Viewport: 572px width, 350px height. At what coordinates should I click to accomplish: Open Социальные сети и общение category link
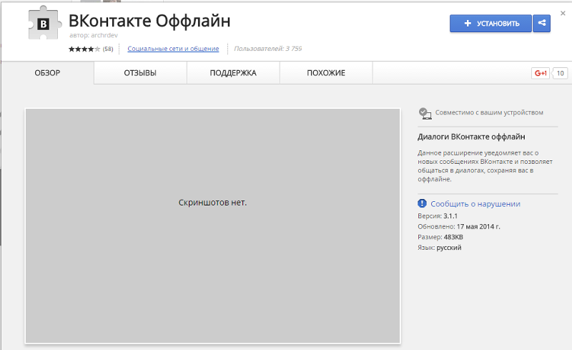(x=173, y=49)
